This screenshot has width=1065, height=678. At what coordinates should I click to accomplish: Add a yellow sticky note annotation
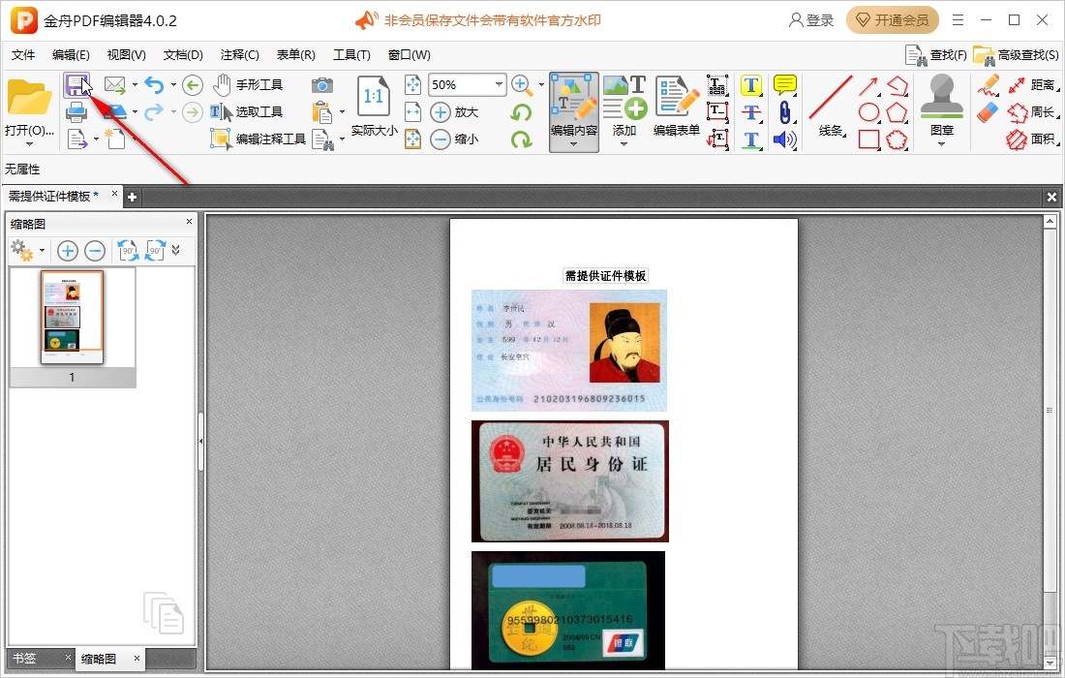(784, 84)
